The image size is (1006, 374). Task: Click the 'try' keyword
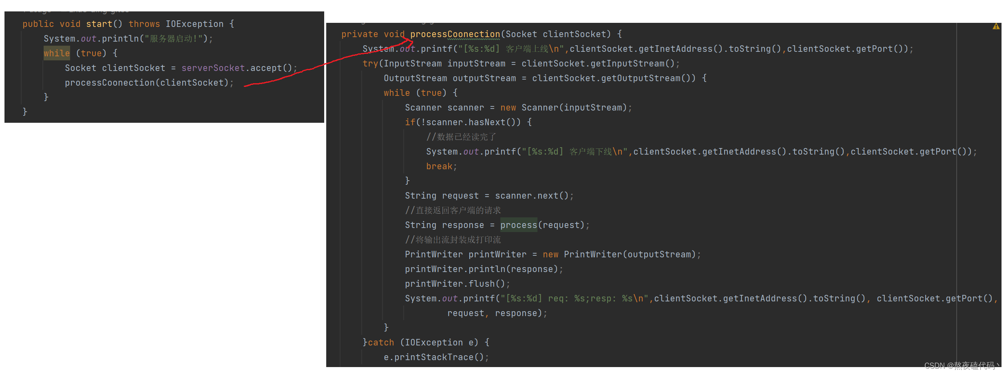pos(370,64)
